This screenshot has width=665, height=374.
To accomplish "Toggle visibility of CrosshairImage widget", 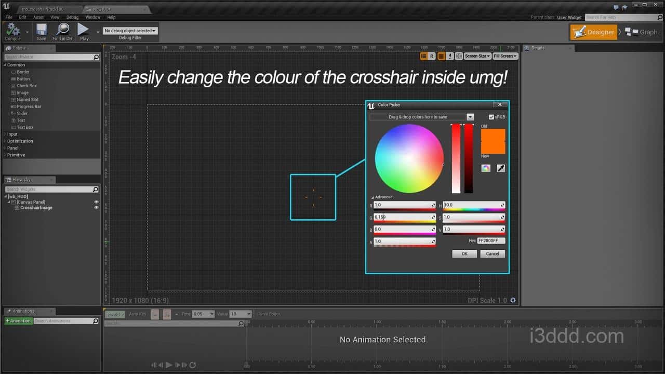I will (96, 208).
